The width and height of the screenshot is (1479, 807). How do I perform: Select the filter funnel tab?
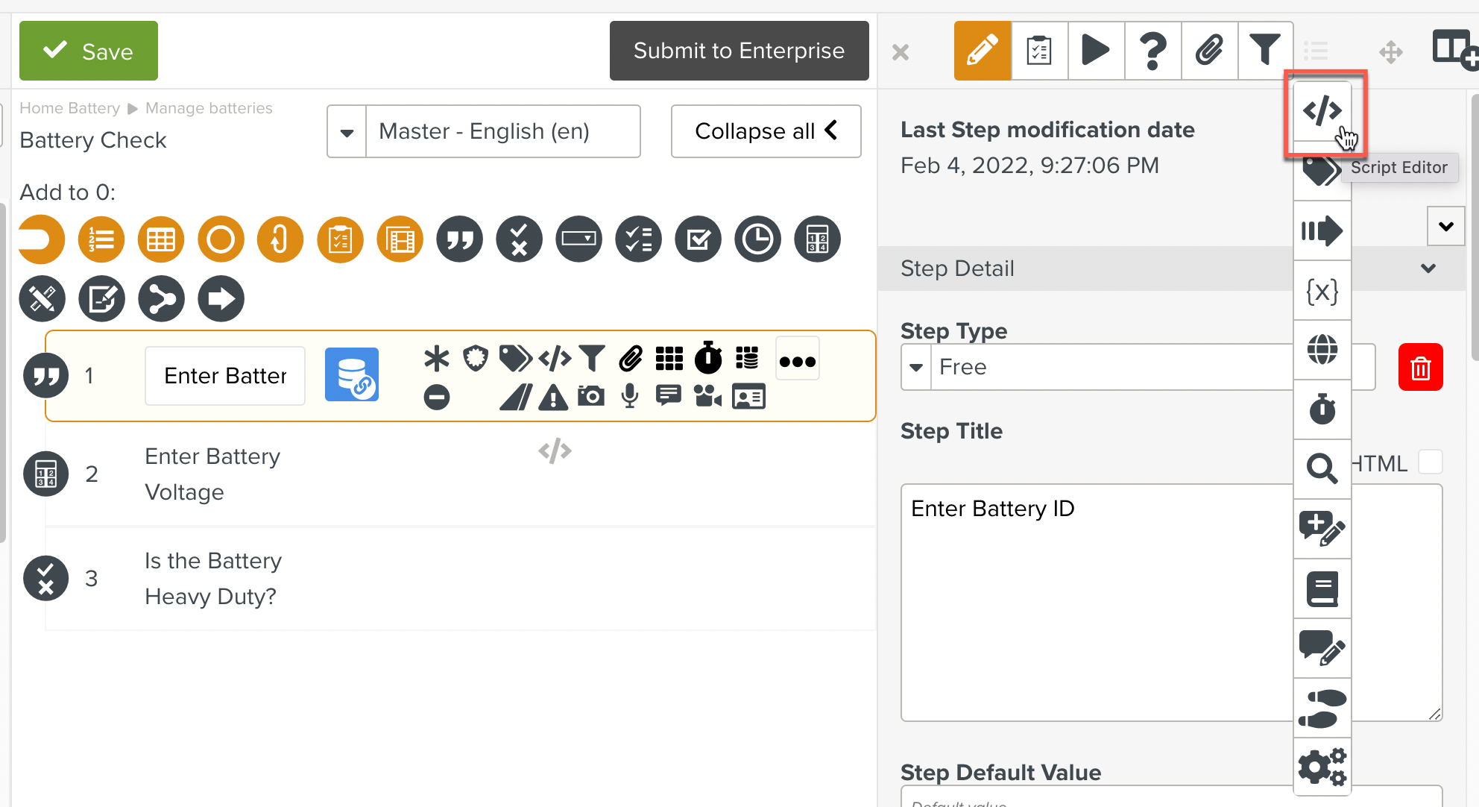1265,51
